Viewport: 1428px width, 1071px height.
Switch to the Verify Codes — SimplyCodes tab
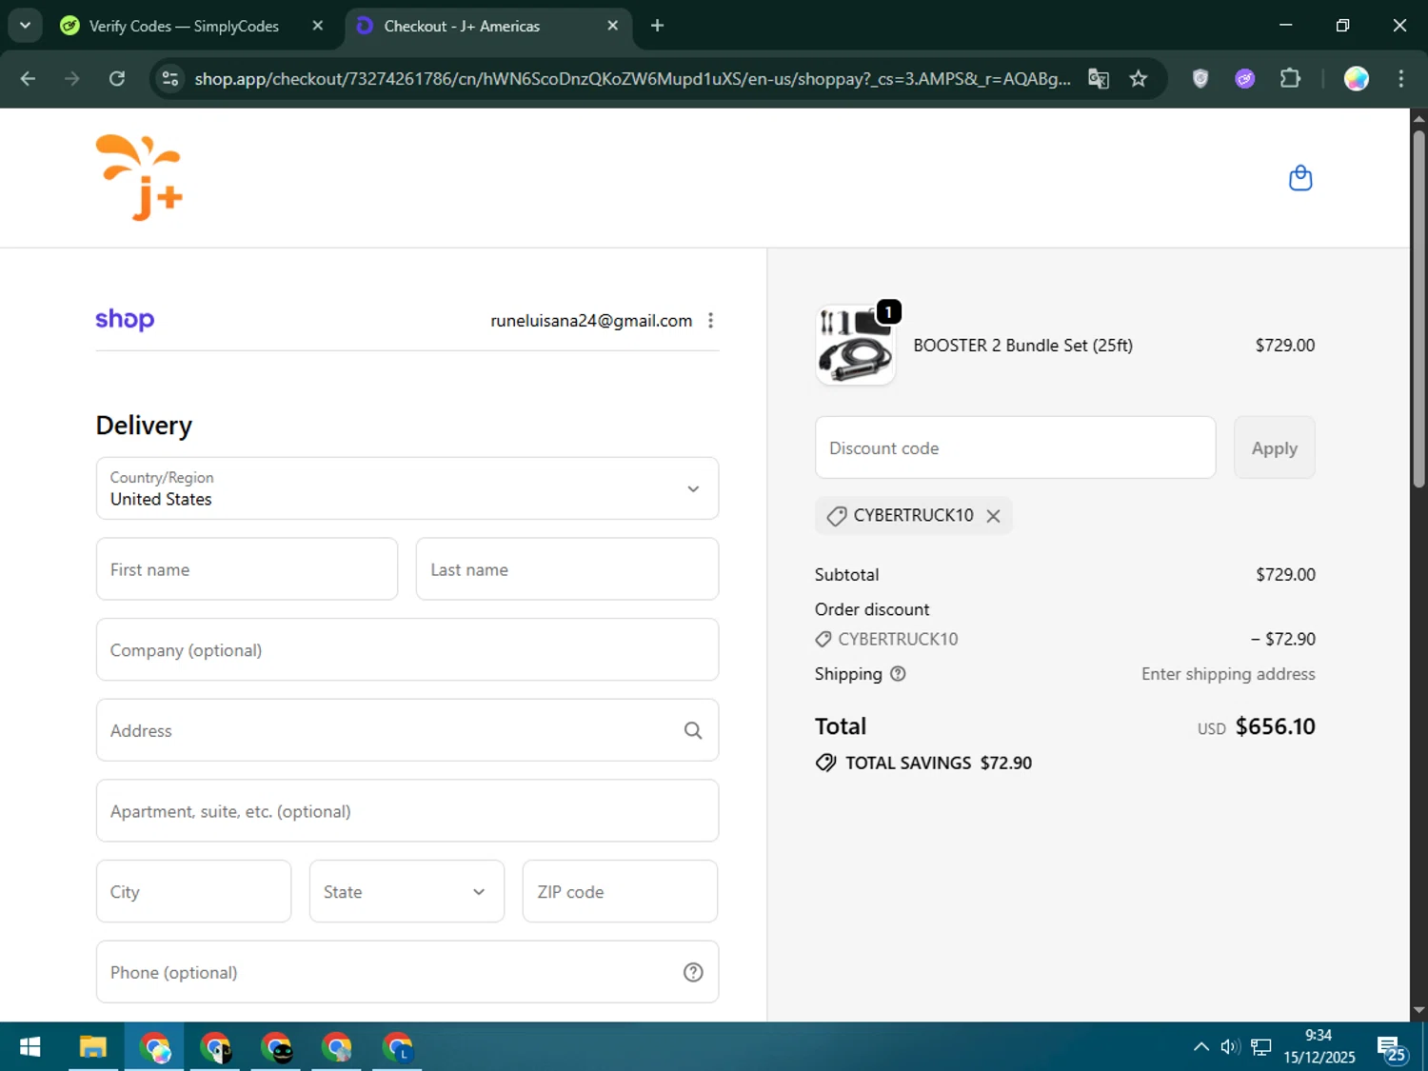click(x=186, y=26)
